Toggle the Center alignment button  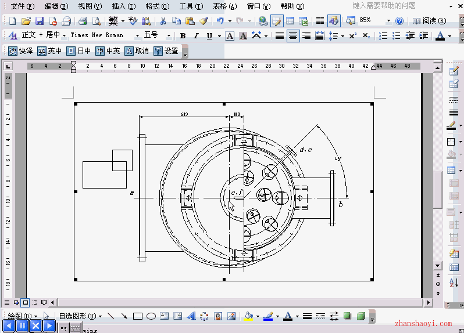[293, 36]
